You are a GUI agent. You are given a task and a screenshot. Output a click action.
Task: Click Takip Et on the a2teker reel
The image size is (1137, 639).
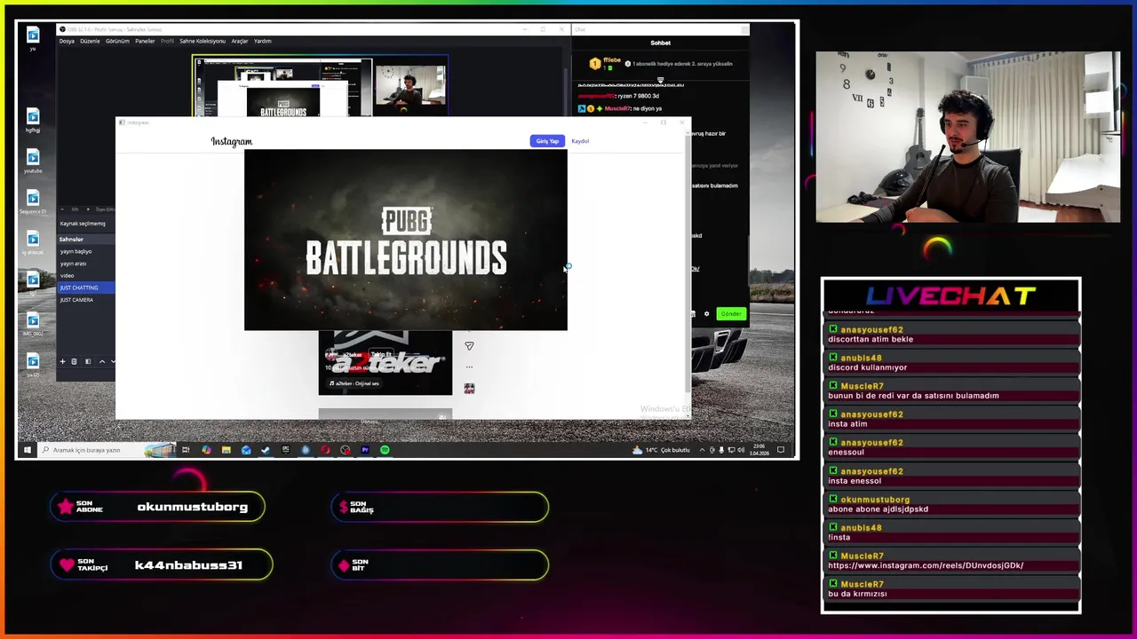381,354
